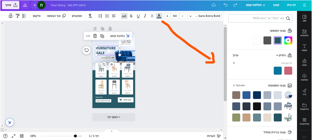Screen dimensions: 312x140
Task: Open the מותג (Brand) sidebar panel
Action: pos(304,63)
